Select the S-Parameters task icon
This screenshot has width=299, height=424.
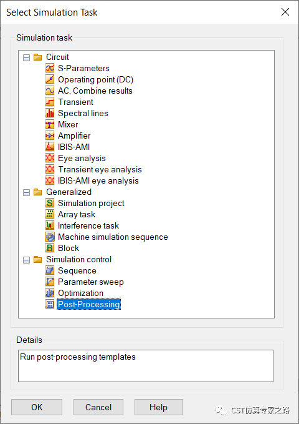(x=50, y=68)
